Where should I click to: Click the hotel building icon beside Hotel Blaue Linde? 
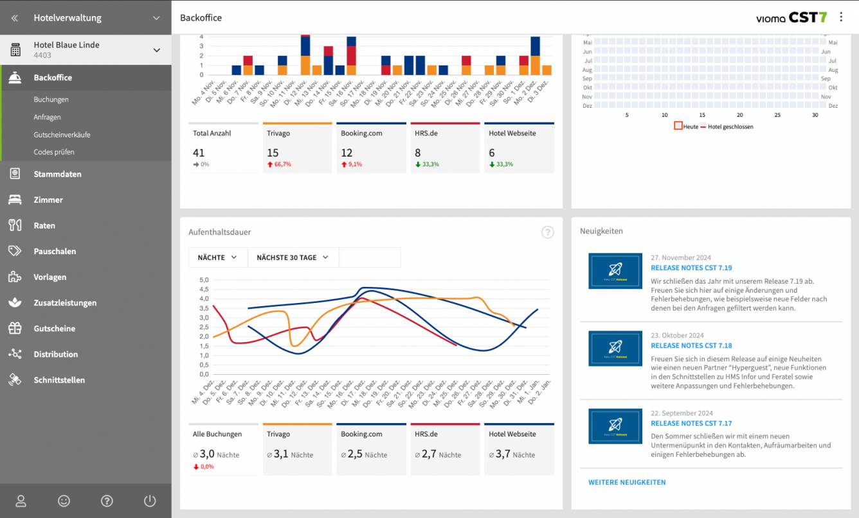pos(15,50)
